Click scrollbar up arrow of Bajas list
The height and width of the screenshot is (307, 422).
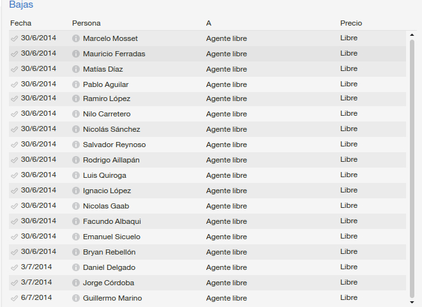point(412,35)
